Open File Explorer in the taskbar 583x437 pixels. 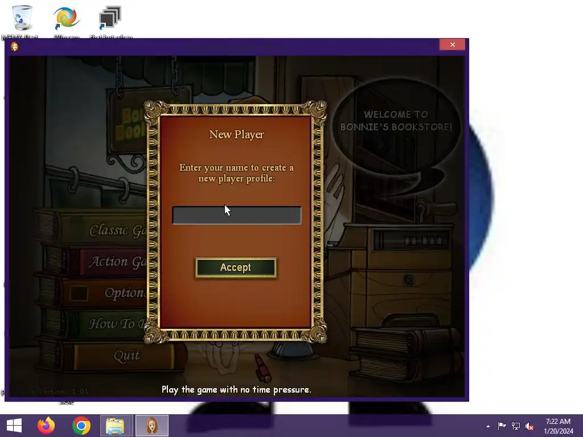pyautogui.click(x=115, y=426)
